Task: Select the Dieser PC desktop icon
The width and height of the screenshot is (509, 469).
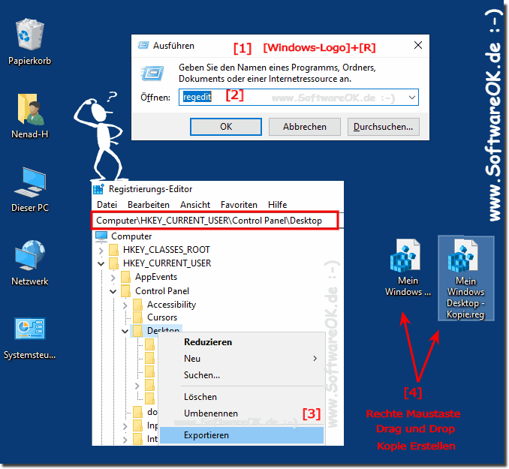Action: tap(29, 182)
